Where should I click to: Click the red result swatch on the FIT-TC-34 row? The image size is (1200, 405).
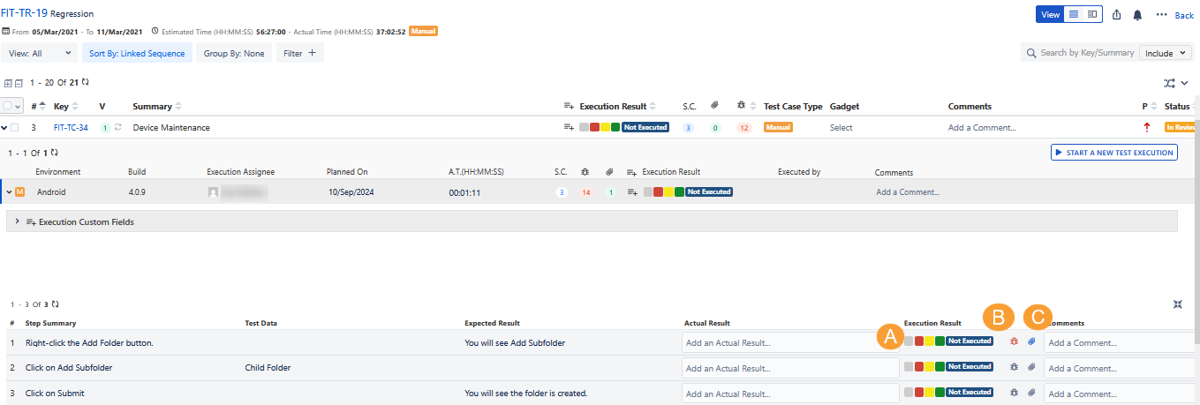coord(594,127)
